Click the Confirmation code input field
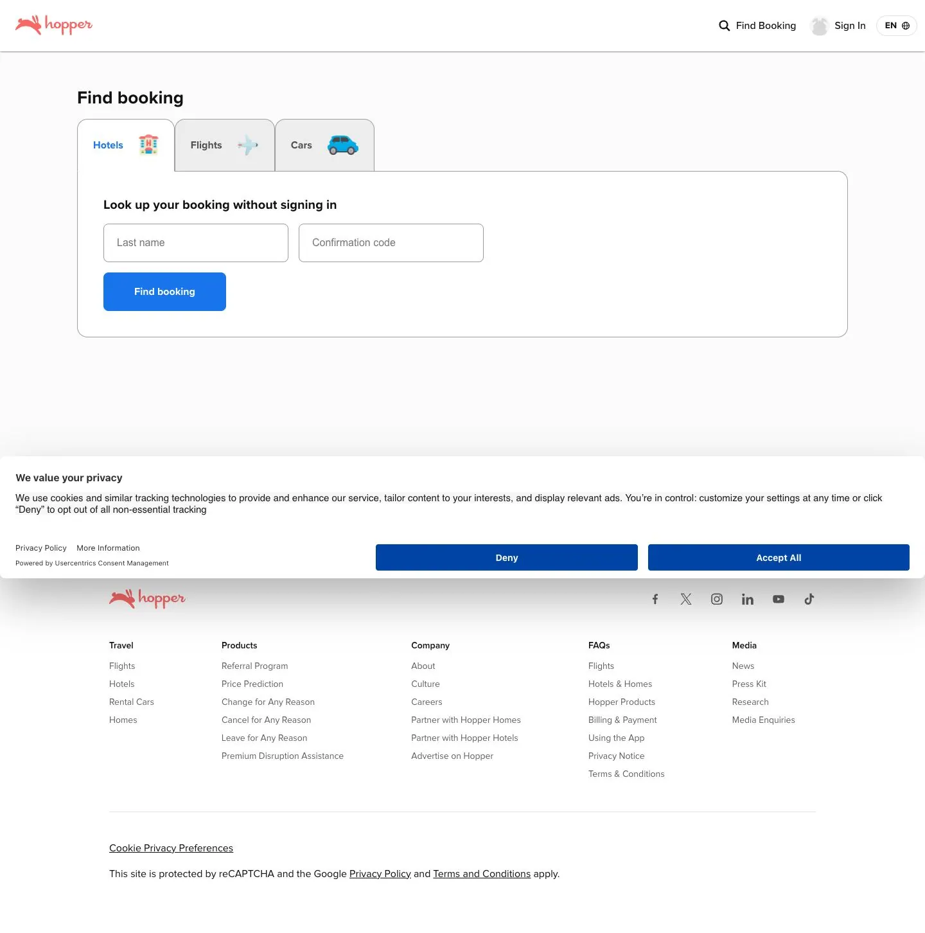Screen dimensions: 925x933 coord(391,243)
